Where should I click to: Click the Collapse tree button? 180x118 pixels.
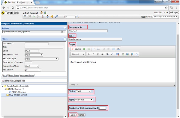[x=19, y=81]
